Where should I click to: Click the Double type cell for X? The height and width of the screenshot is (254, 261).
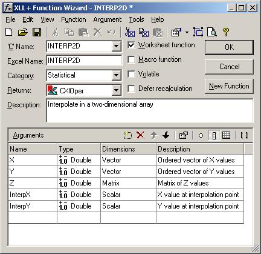click(x=79, y=160)
